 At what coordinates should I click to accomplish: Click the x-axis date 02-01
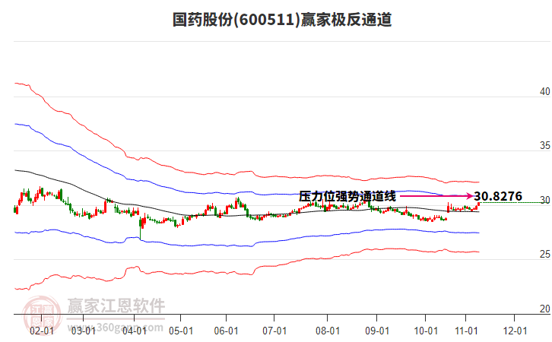[42, 331]
